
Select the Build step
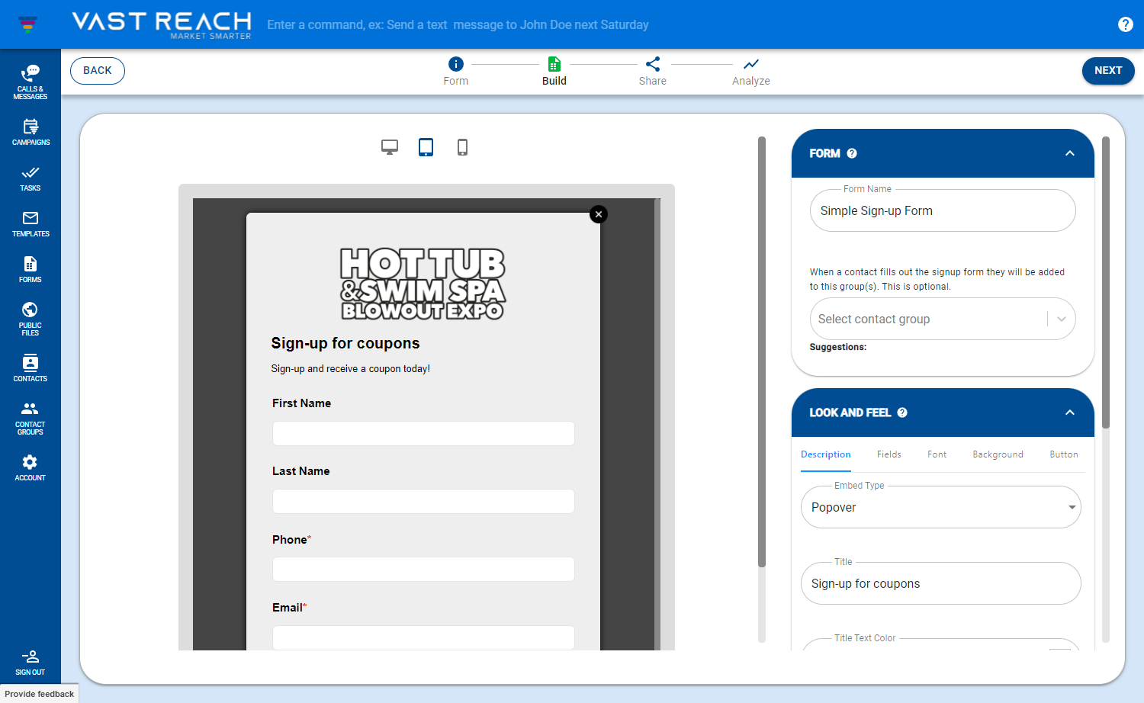(554, 71)
